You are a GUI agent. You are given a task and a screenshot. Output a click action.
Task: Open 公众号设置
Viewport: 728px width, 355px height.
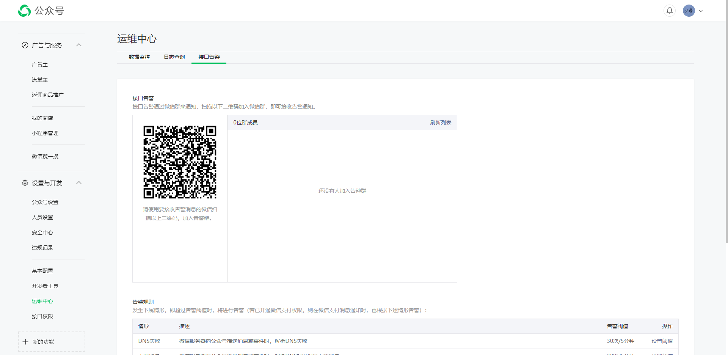(x=45, y=202)
